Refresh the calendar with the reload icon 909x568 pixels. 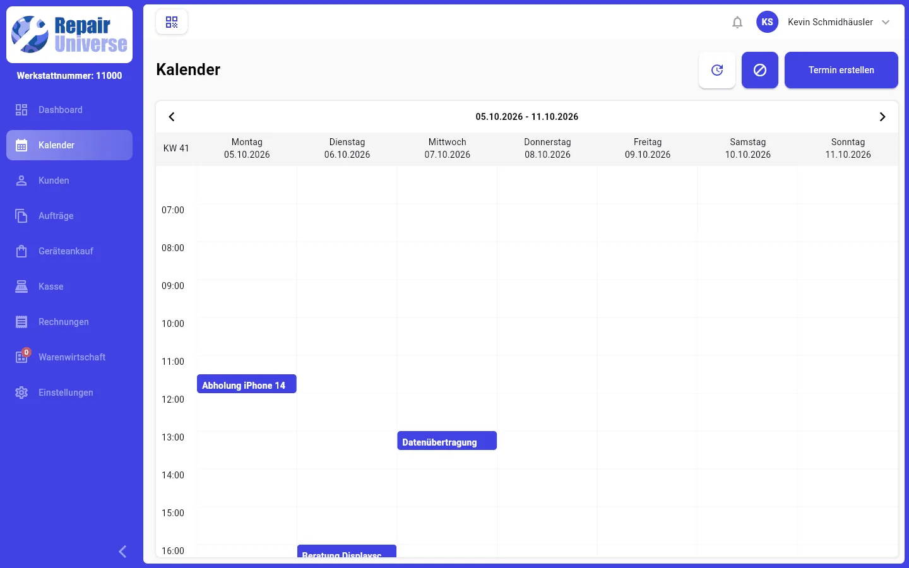(717, 70)
